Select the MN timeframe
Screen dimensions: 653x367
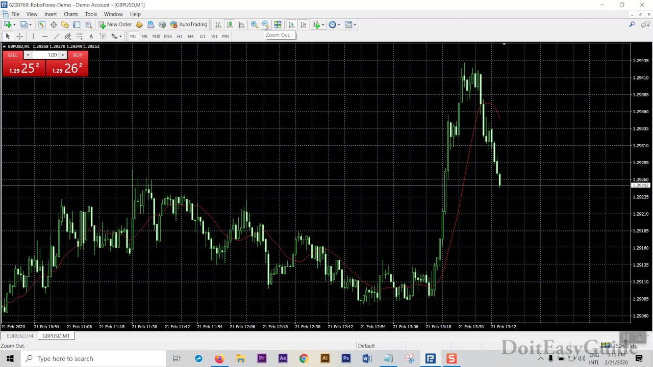225,36
